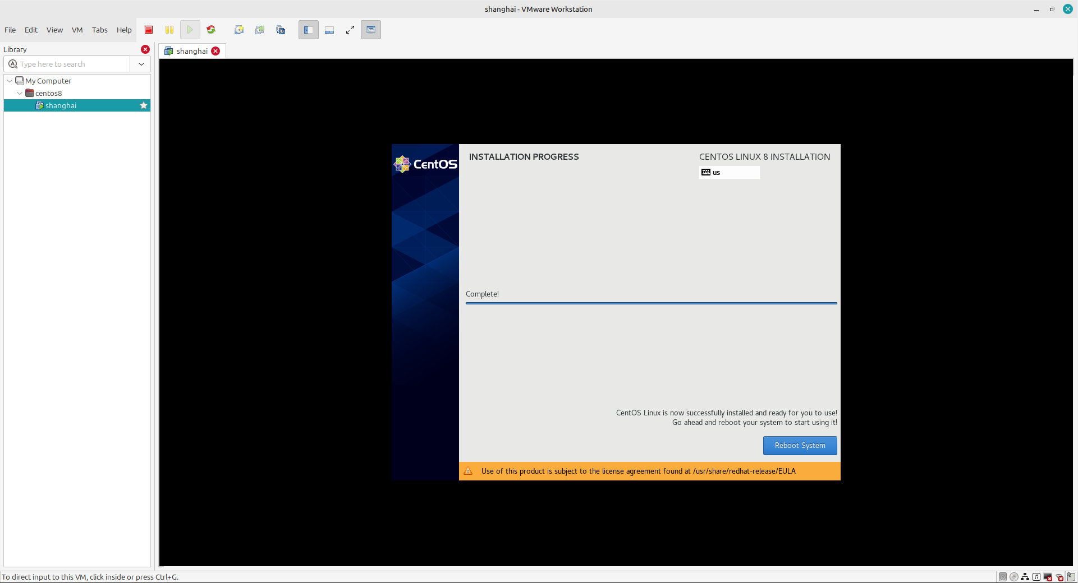Open the Snapshot Manager icon
The height and width of the screenshot is (583, 1078).
[281, 30]
